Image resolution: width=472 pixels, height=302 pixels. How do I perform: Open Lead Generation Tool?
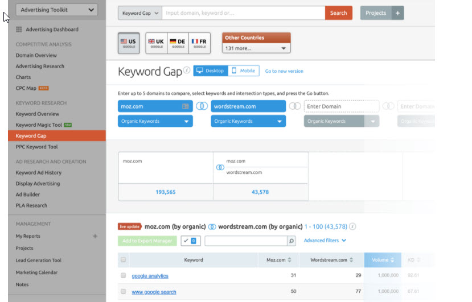point(38,260)
